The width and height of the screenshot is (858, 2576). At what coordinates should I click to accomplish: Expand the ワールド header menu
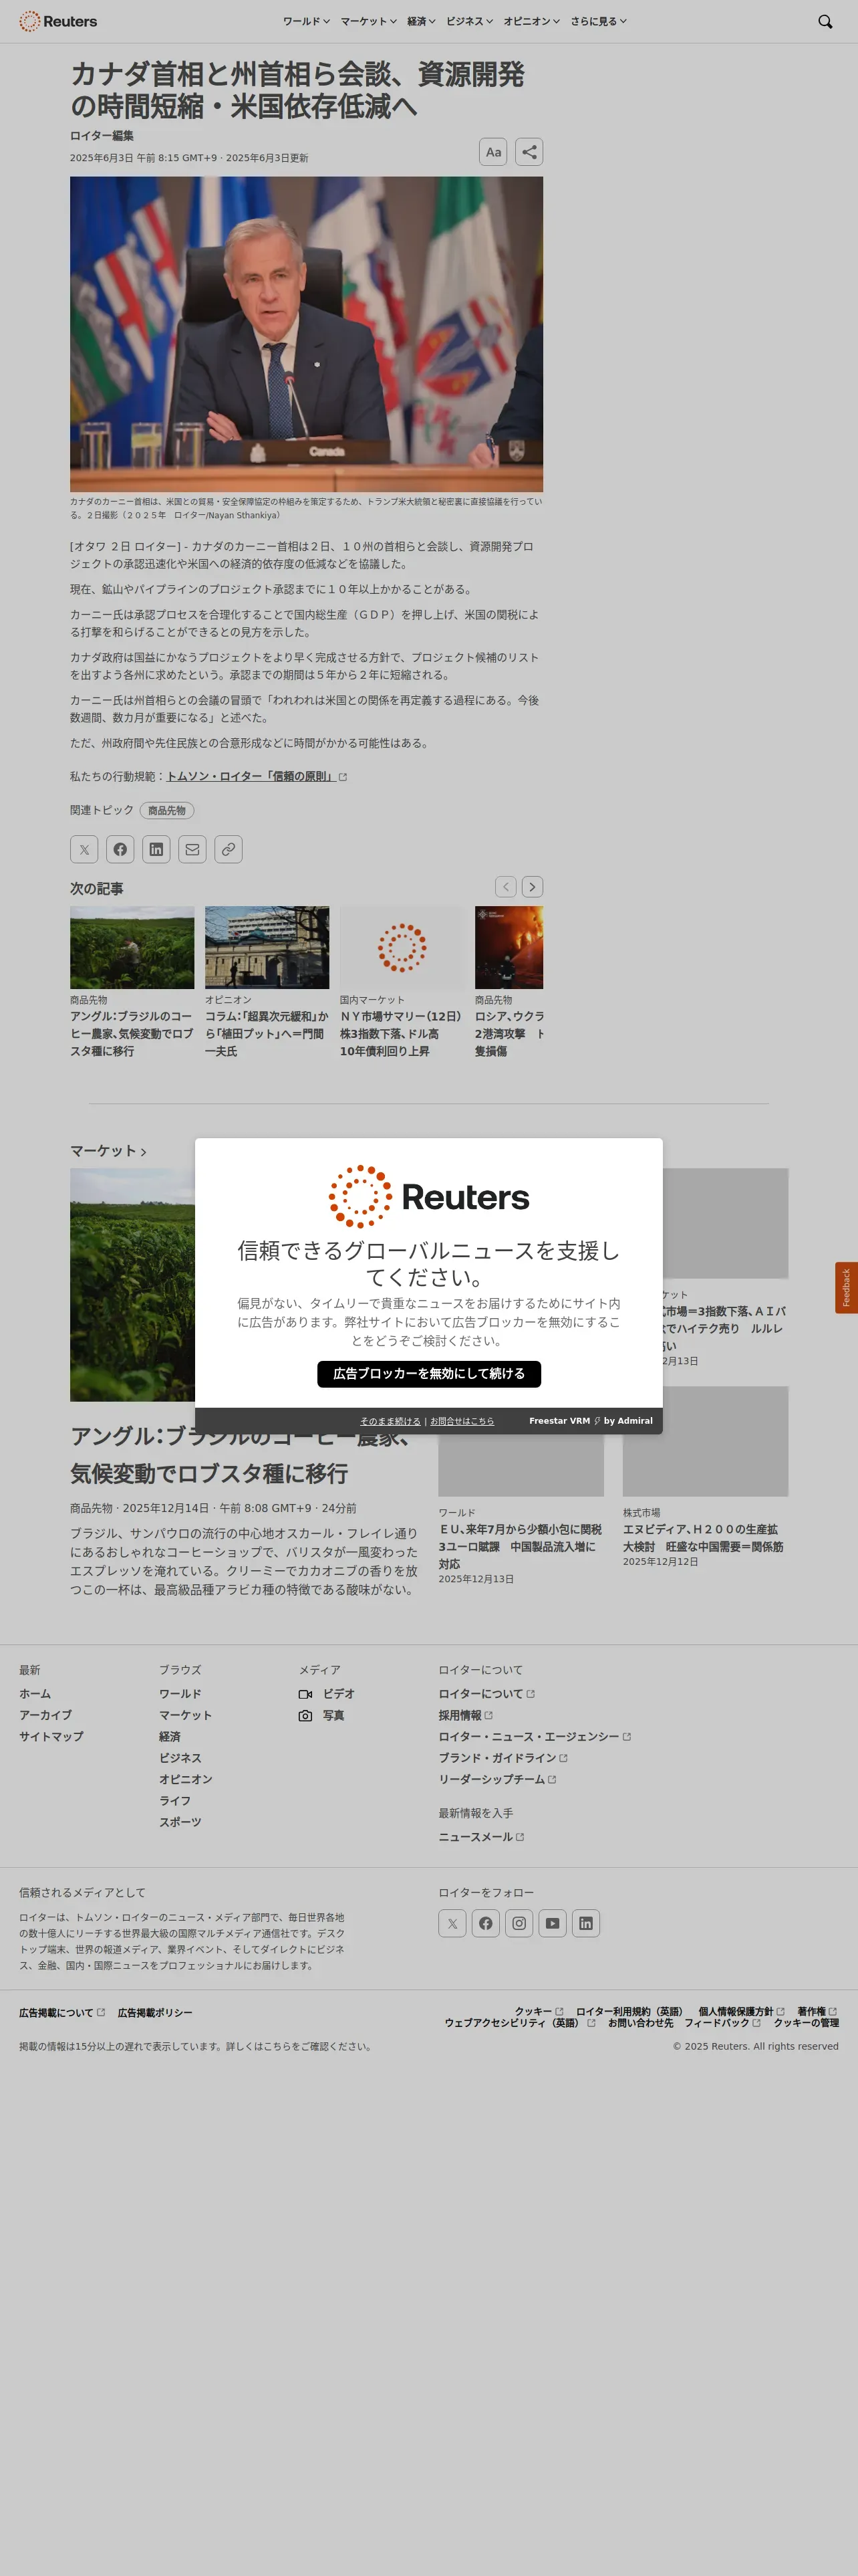305,21
